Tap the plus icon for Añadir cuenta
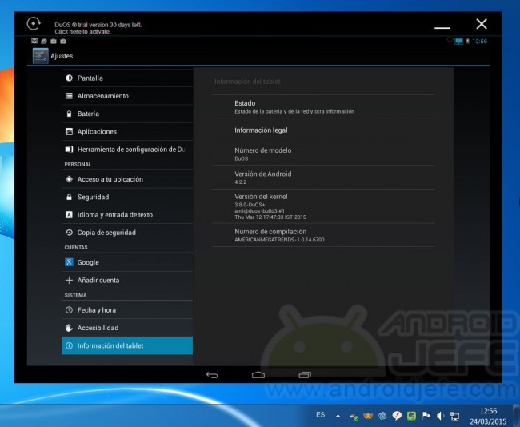 (69, 281)
